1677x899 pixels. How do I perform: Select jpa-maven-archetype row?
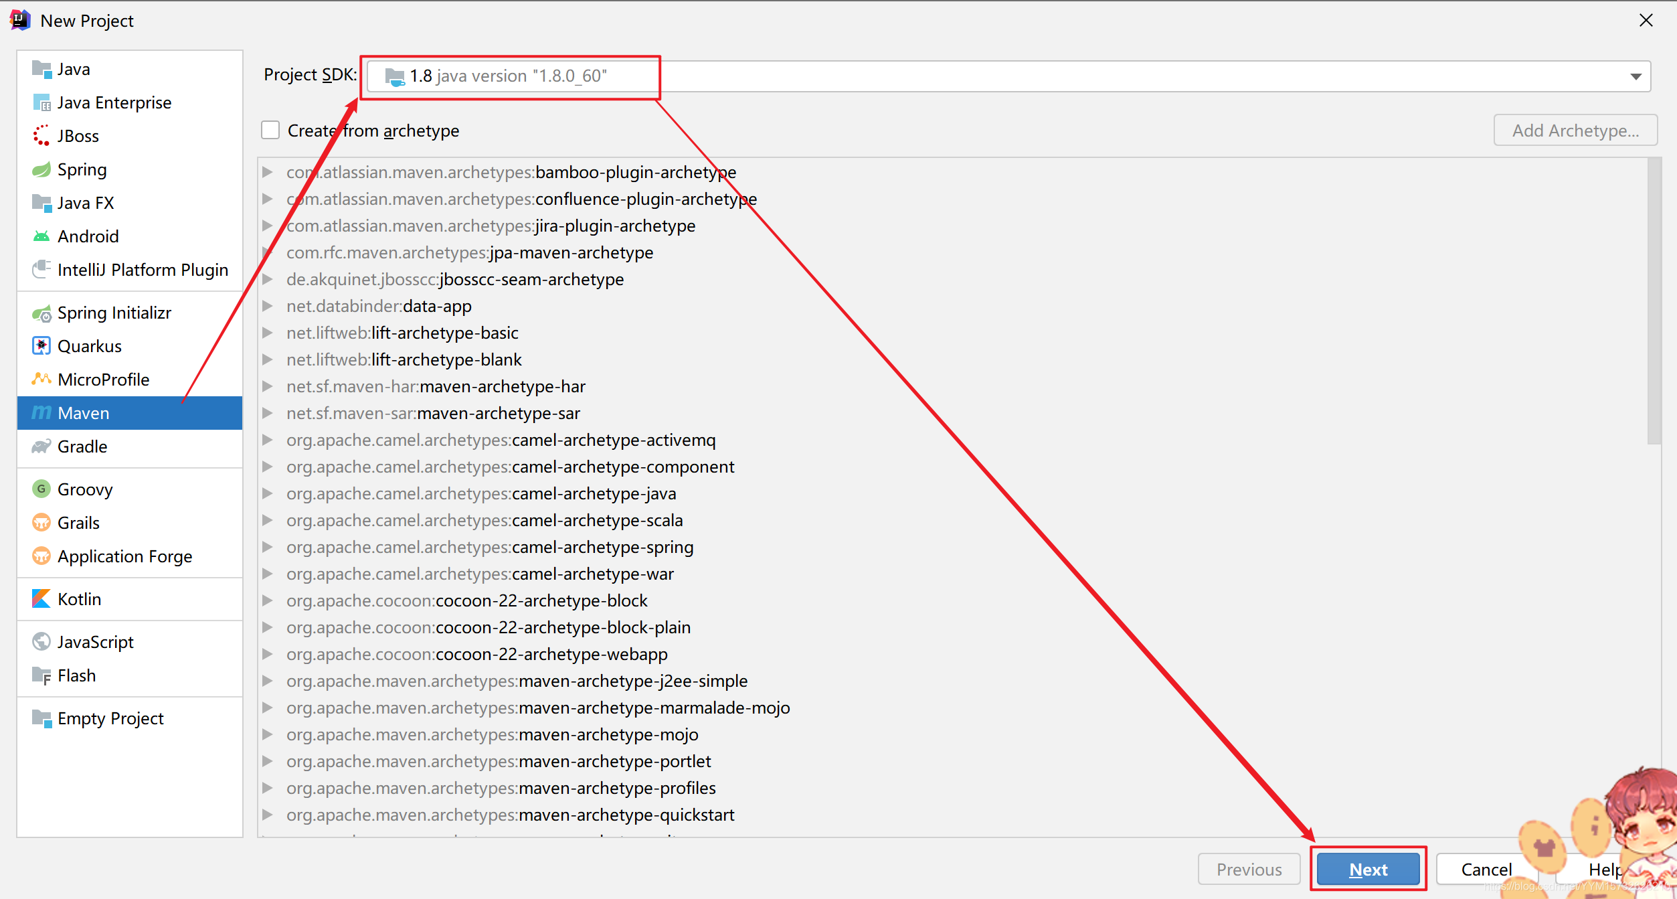953,252
